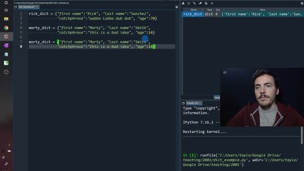
Task: Open the Variable Explorer hamburger options menu
Action: [x=302, y=3]
